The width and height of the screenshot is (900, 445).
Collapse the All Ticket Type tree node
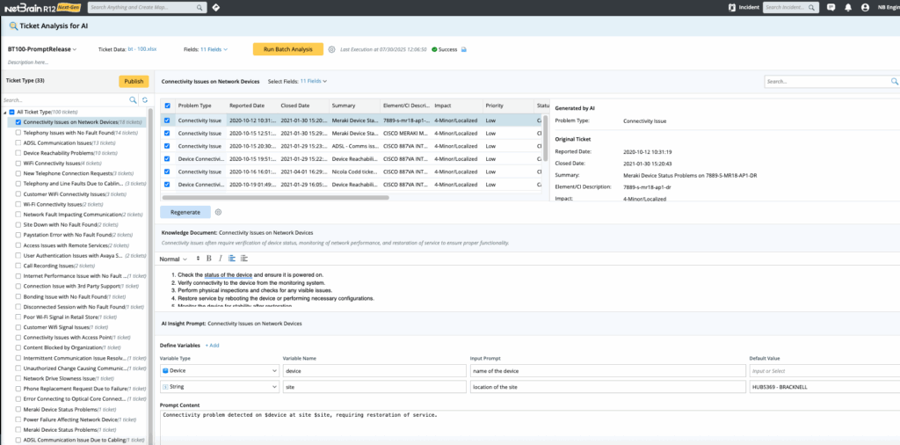point(5,113)
